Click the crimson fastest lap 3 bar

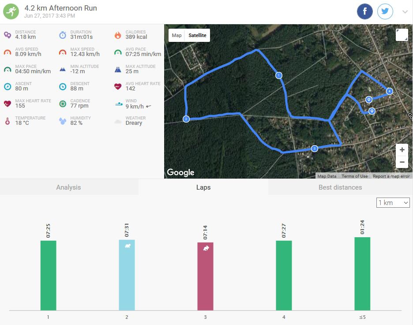tap(205, 276)
